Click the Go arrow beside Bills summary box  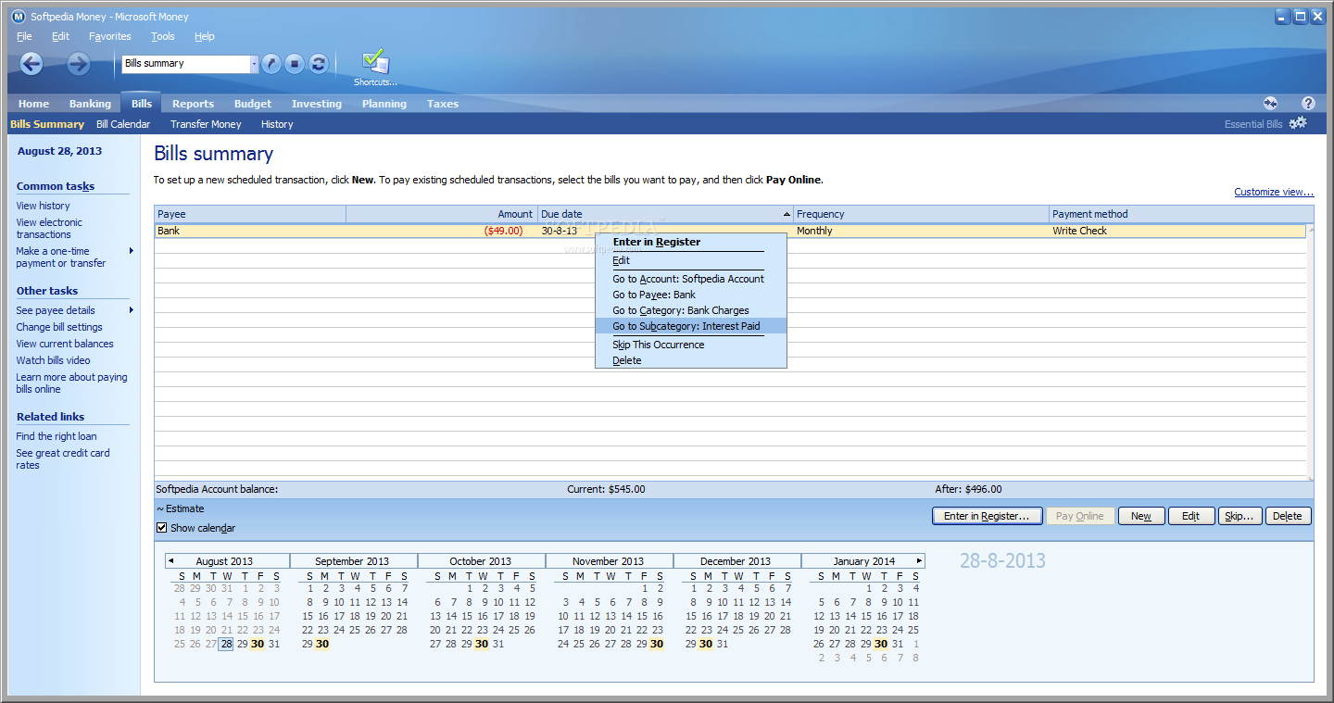tap(270, 63)
